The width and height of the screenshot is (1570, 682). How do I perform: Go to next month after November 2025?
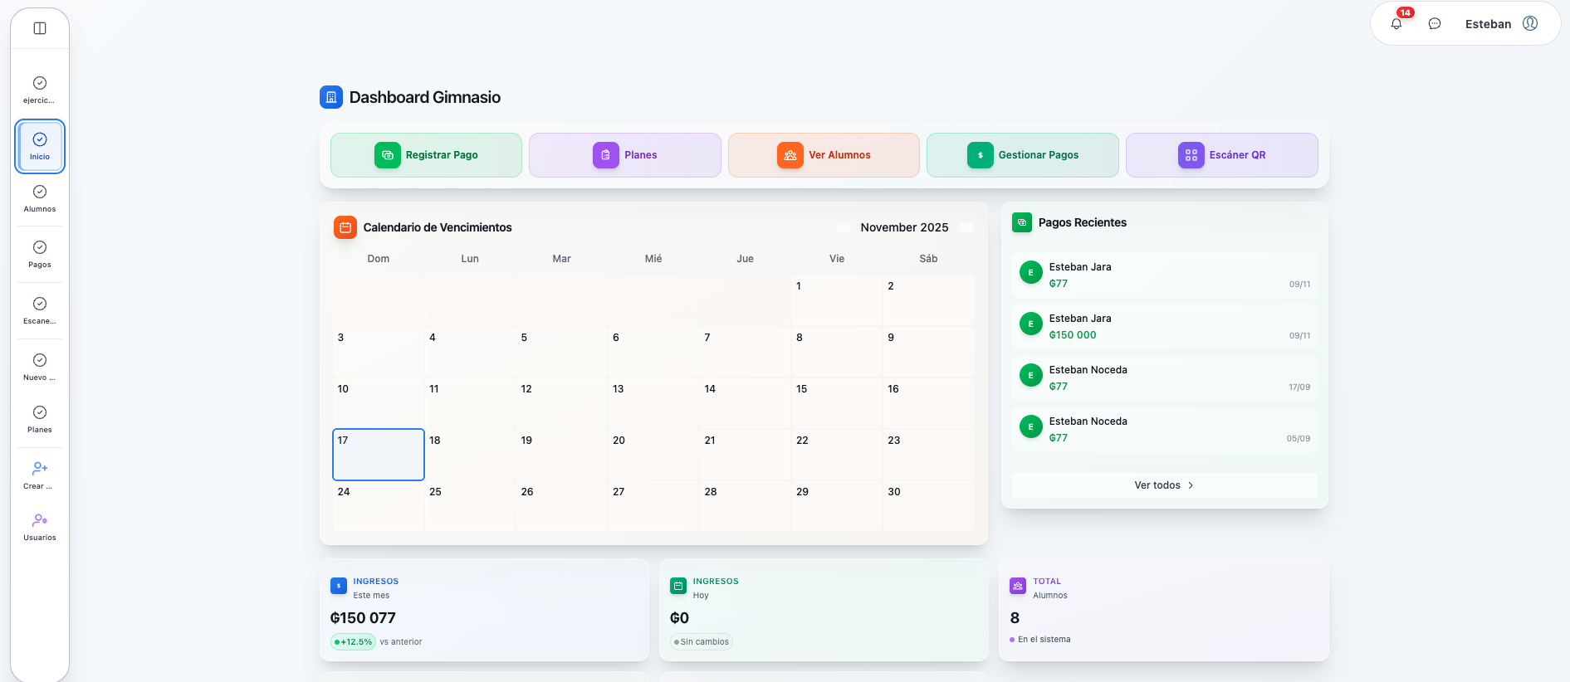pos(966,227)
